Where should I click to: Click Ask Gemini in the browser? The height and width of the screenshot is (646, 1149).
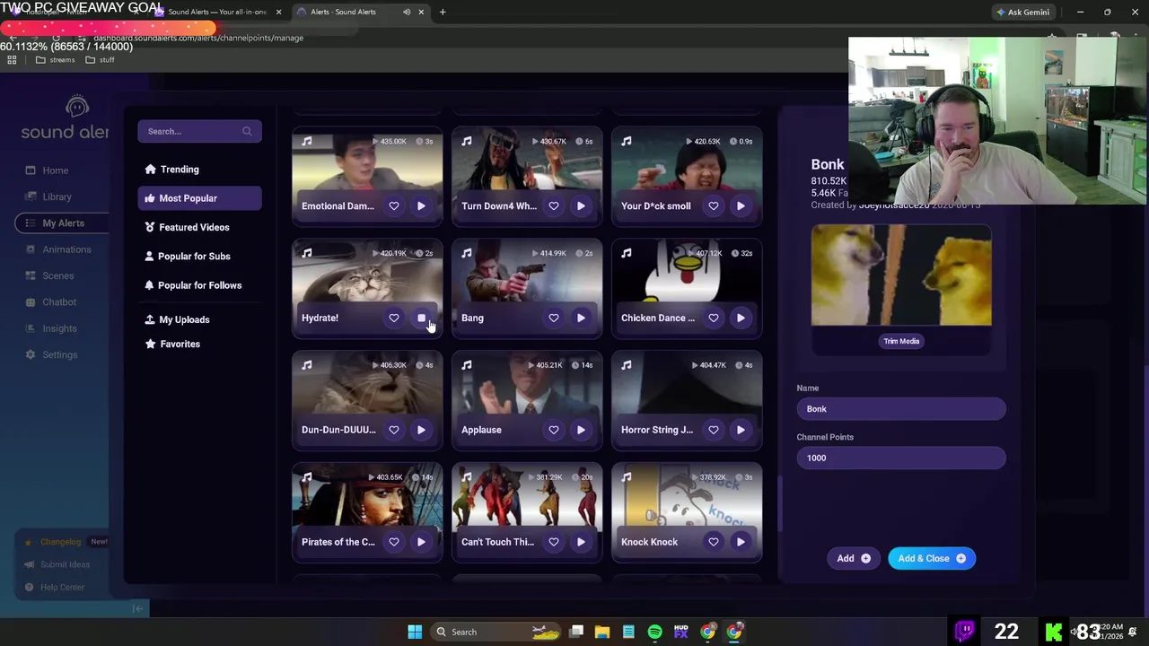(x=1022, y=12)
